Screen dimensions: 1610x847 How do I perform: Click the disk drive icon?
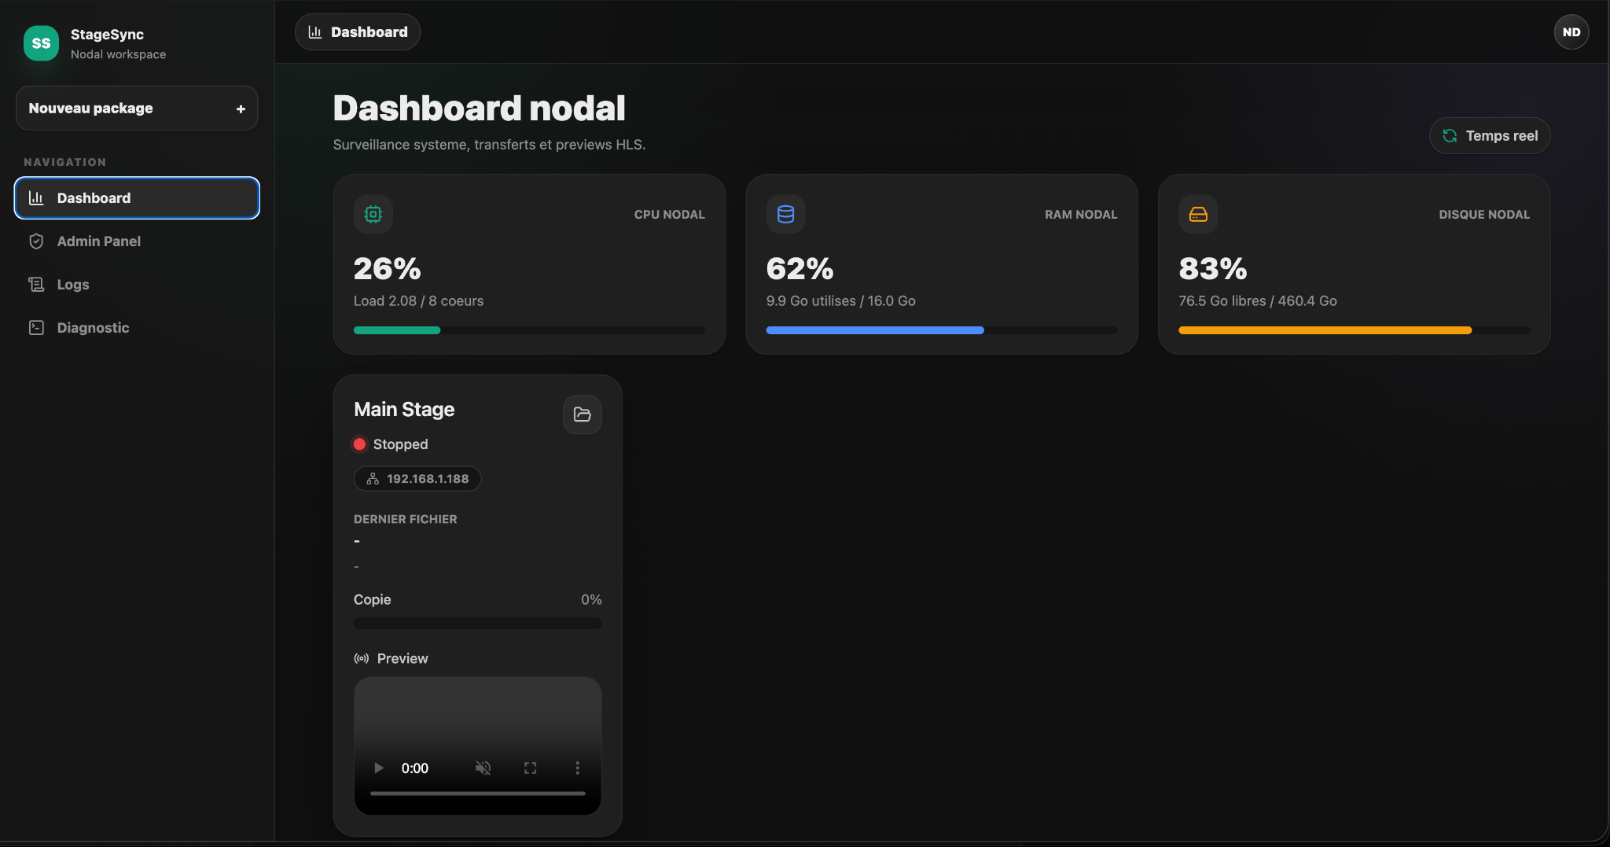tap(1198, 214)
